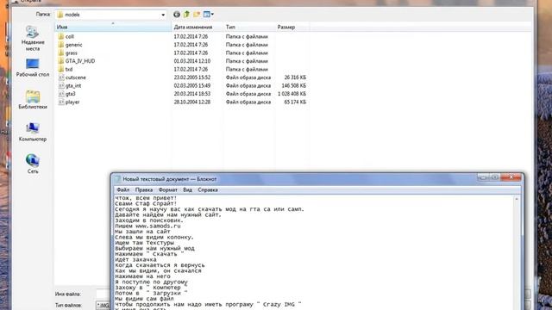Viewport: 552px width, 310px height.
Task: Go back using the dialog's back arrow icon
Action: (x=177, y=15)
